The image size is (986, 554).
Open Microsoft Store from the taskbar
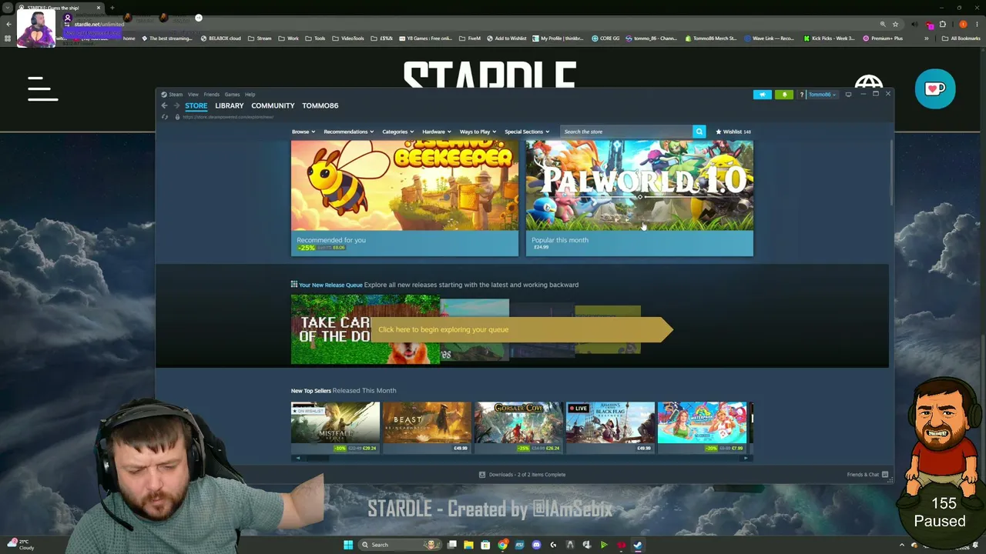(x=485, y=545)
